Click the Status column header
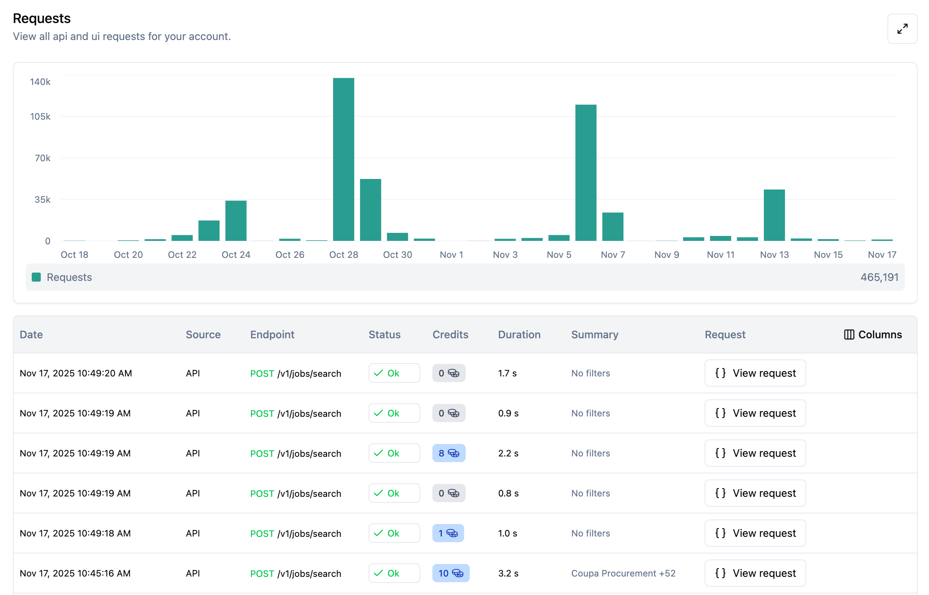Screen dimensions: 929x595 384,334
